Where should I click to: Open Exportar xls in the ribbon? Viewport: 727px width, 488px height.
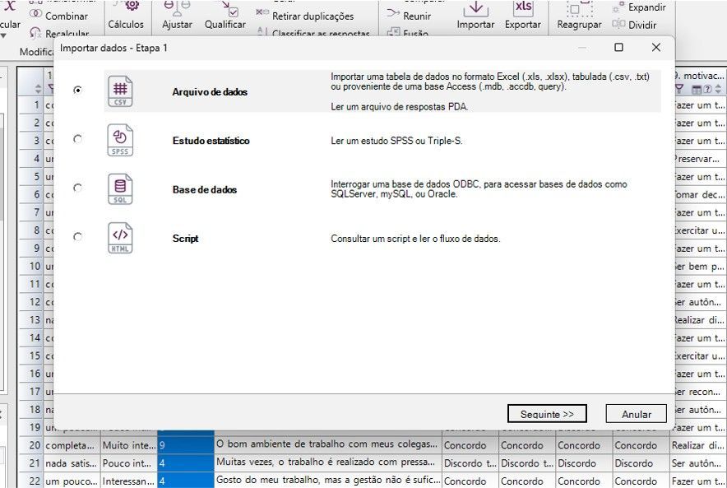pyautogui.click(x=523, y=16)
